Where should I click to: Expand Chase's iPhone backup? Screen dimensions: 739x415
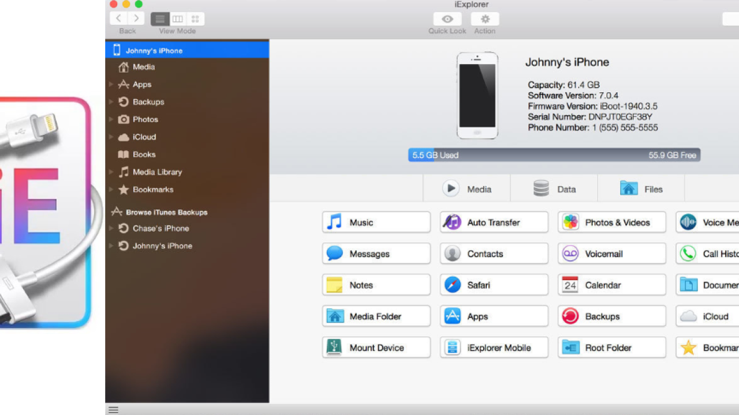pos(111,228)
